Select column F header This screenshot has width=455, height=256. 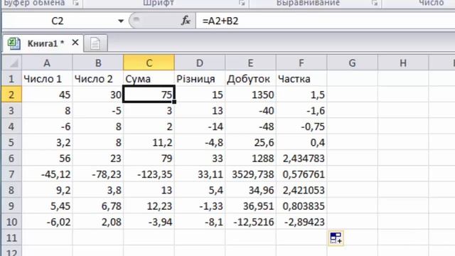tap(301, 63)
